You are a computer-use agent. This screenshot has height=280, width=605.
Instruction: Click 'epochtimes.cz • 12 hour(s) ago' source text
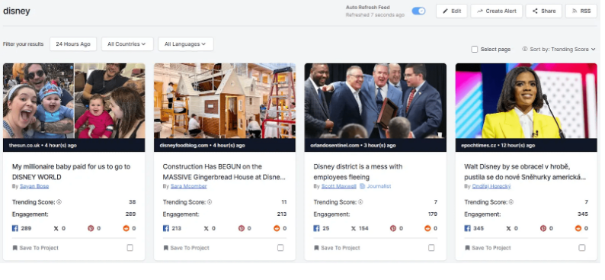[x=498, y=146]
